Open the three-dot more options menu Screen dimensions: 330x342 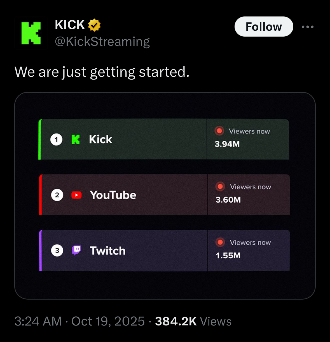307,27
